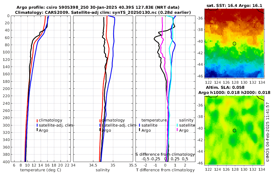Screen dimensions: 271x174
Task: Select red climatology legend marker in temperature panel
Action: [37, 120]
